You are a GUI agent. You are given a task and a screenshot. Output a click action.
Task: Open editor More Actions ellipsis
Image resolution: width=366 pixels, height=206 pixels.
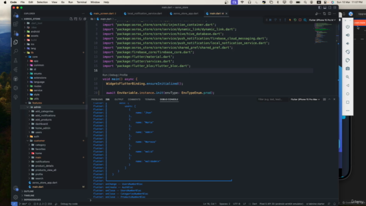point(335,14)
